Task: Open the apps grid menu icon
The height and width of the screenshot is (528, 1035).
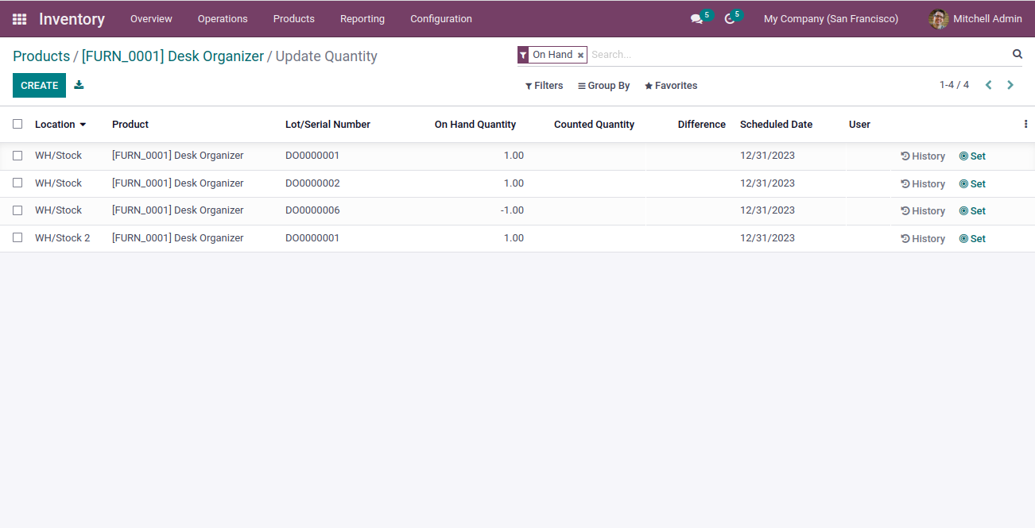Action: coord(19,19)
